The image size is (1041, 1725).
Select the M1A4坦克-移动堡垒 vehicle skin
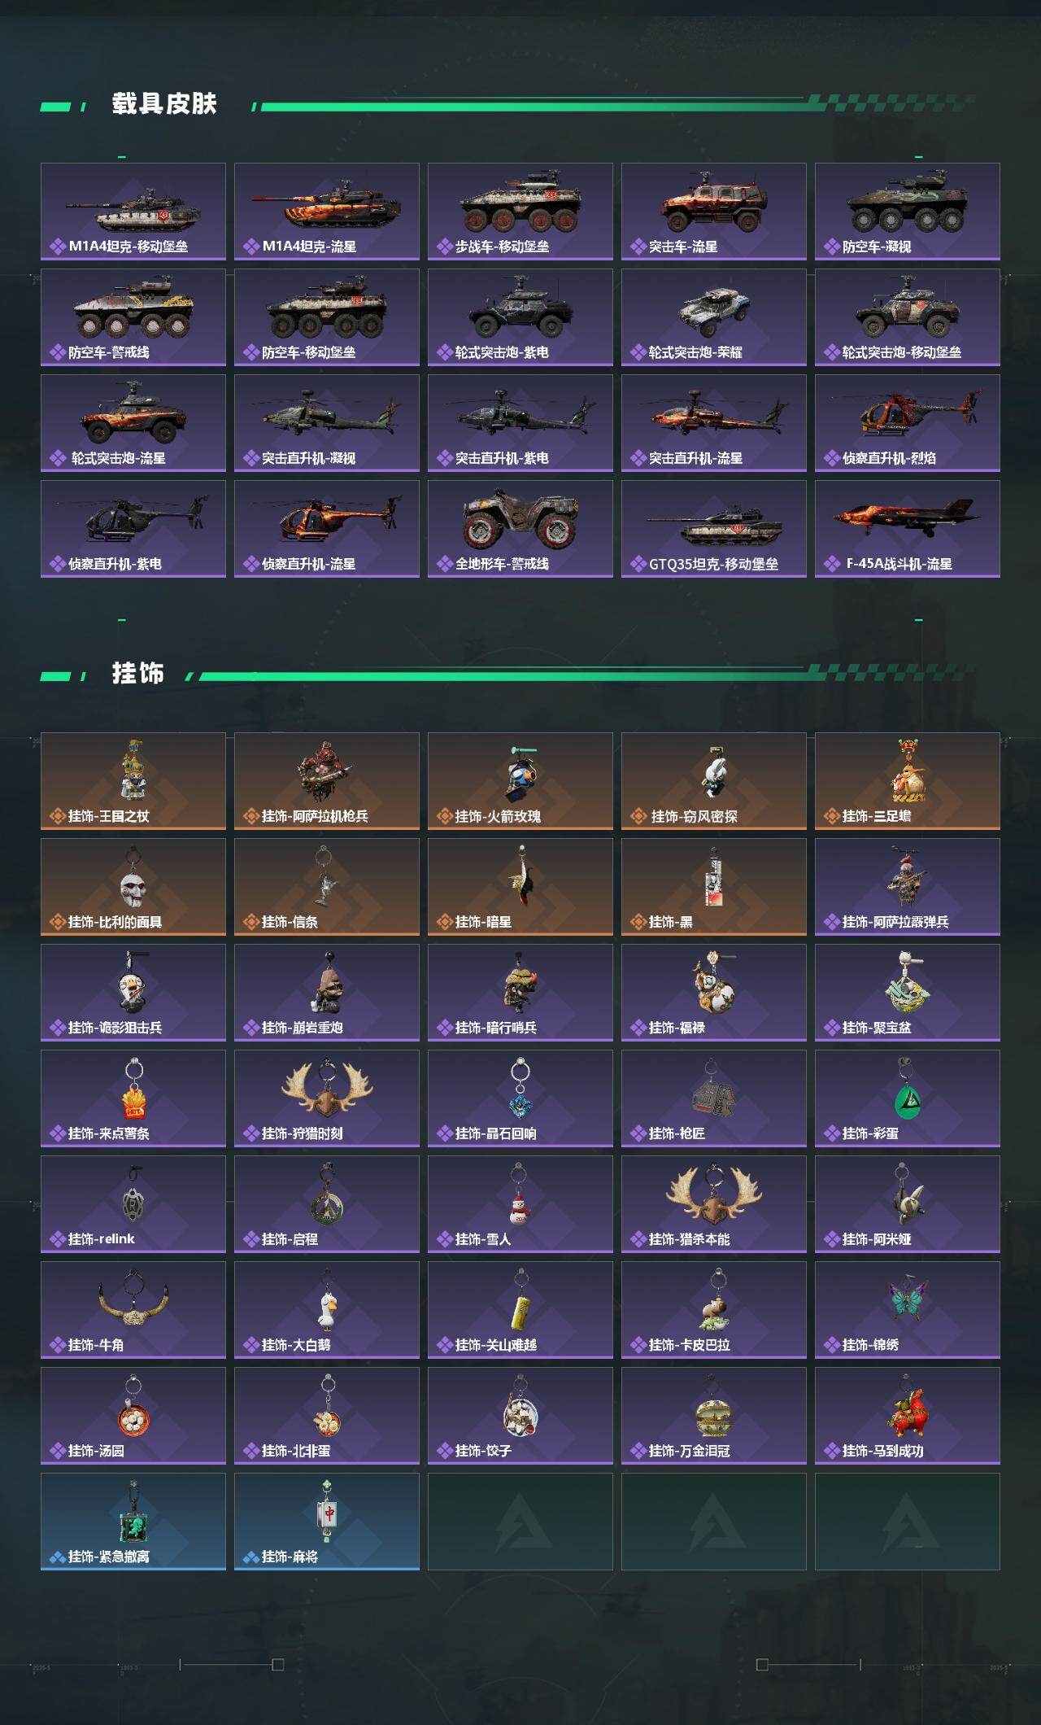click(x=133, y=212)
